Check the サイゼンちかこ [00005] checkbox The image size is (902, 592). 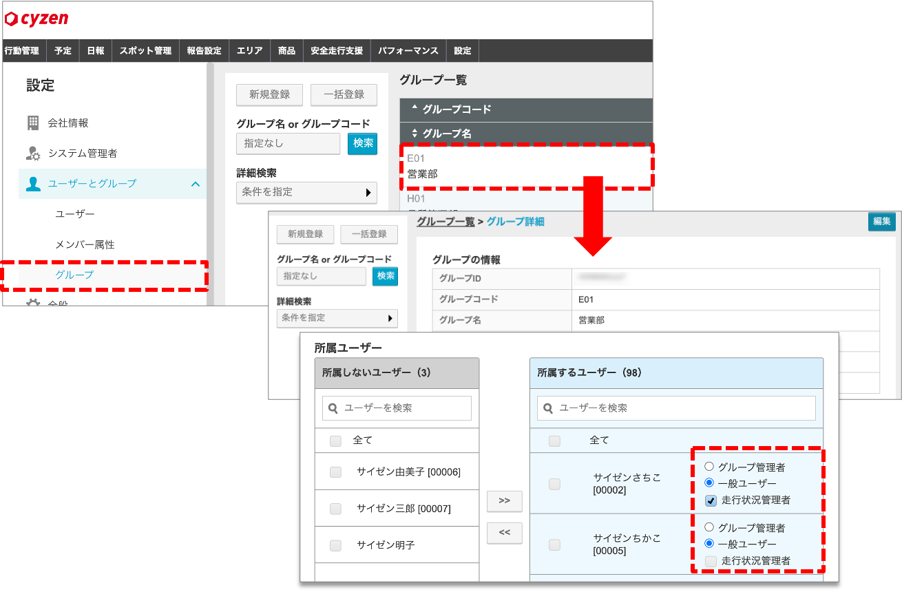pyautogui.click(x=554, y=545)
